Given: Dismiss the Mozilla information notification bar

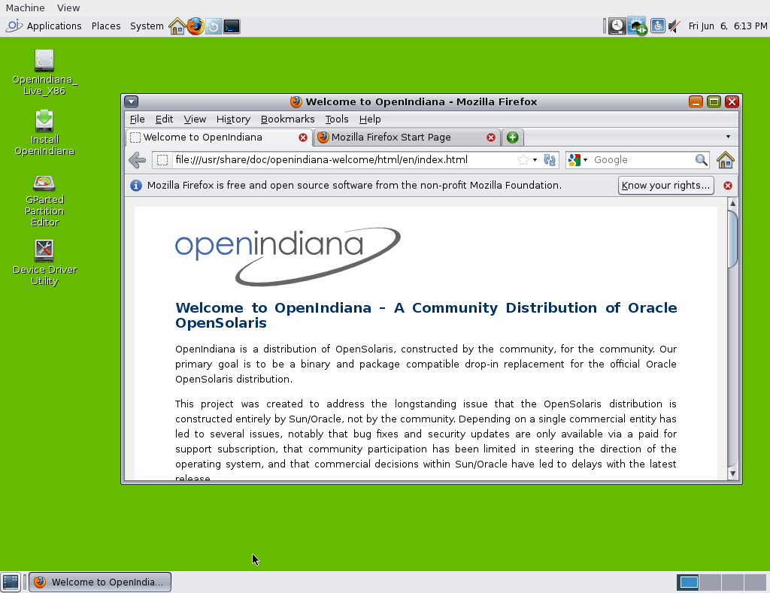Looking at the screenshot, I should 728,186.
